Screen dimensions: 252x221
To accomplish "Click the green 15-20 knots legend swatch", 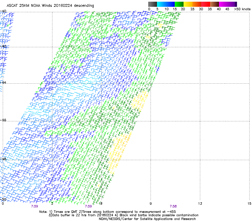I will (x=179, y=4).
